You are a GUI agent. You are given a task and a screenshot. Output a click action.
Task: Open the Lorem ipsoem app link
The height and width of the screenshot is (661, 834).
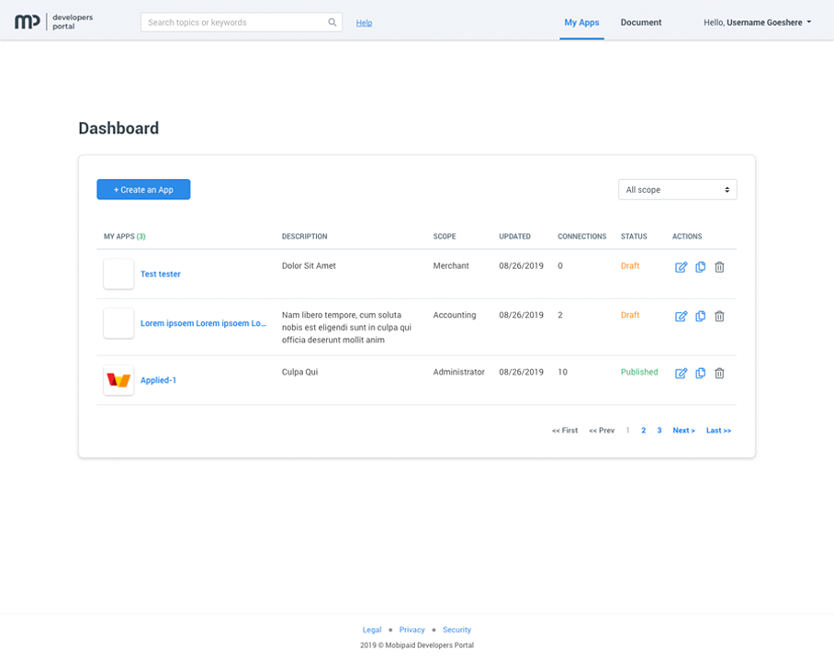203,323
